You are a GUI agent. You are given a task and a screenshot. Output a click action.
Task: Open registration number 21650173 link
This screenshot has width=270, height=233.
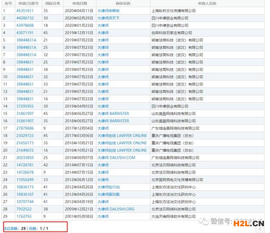point(25,143)
